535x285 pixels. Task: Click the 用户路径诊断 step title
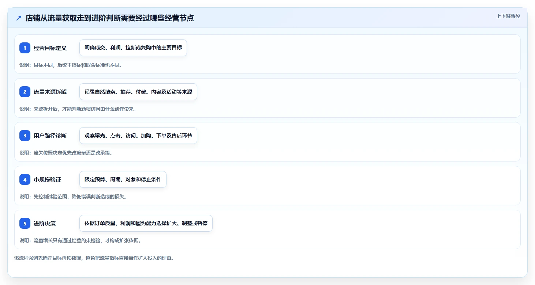coord(50,136)
